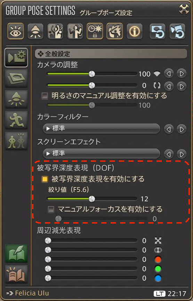This screenshot has width=193, height=301.
Task: Open the カラーフィルター 標準 dropdown
Action: (101, 128)
